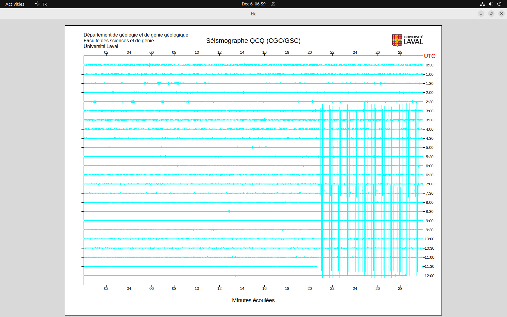Click the red UTC axis label
Screen dimensions: 507x317
tap(429, 56)
